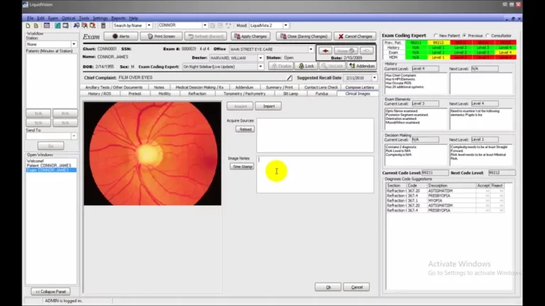Click the Ok button
The width and height of the screenshot is (545, 306).
[x=328, y=288]
